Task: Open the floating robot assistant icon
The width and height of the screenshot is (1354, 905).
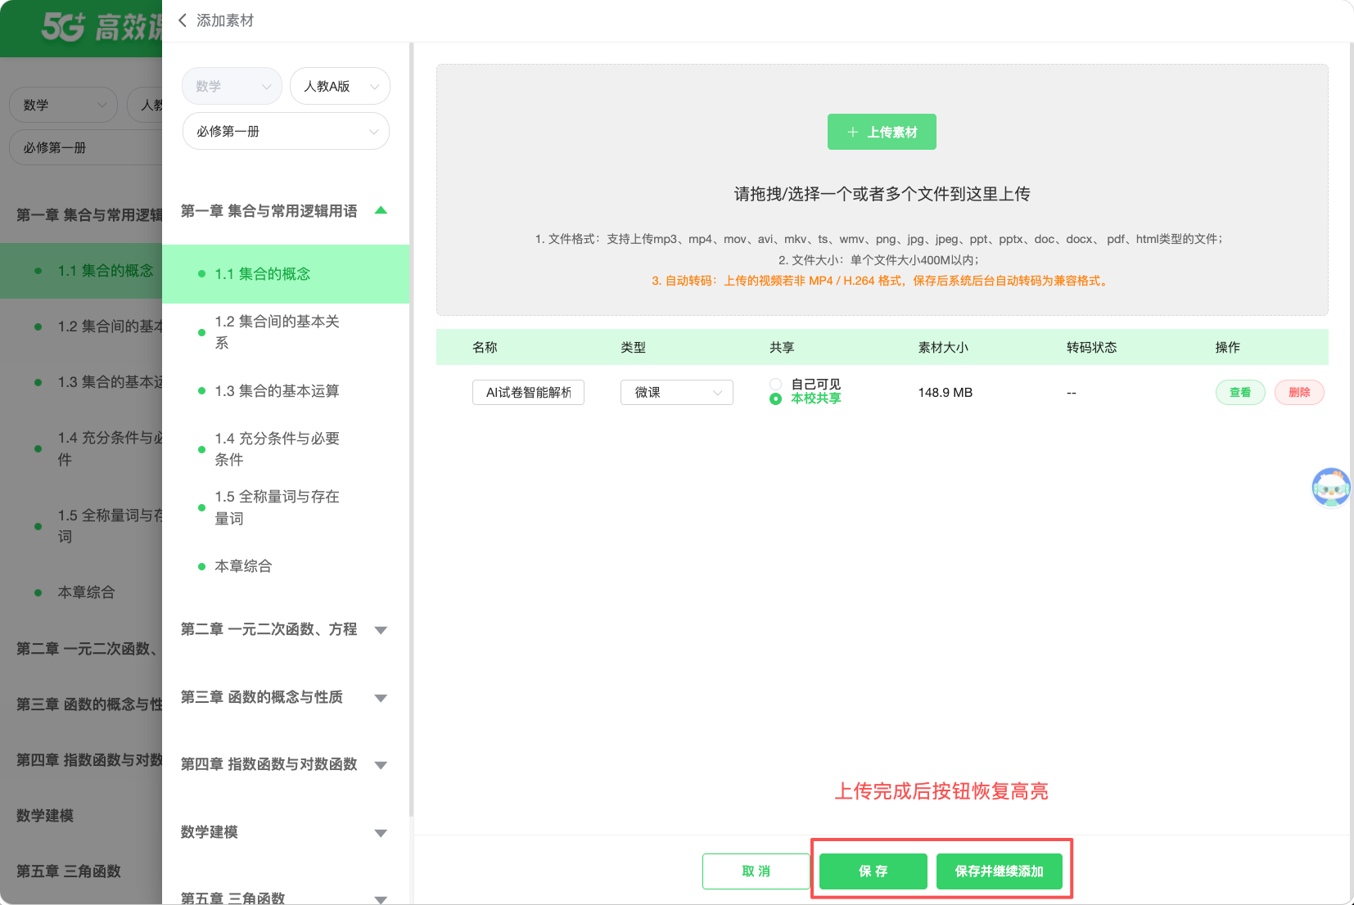Action: pos(1331,488)
